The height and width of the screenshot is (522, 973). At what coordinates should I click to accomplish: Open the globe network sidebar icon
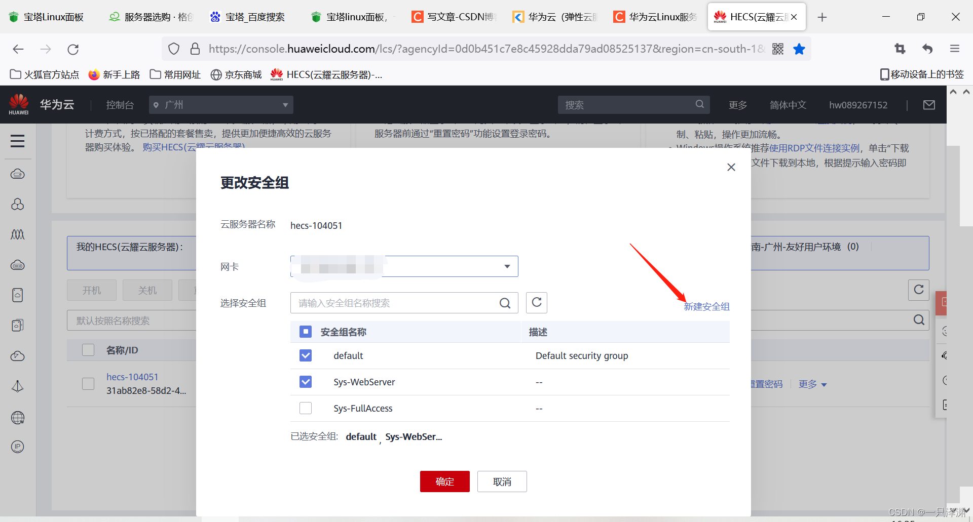click(x=18, y=418)
